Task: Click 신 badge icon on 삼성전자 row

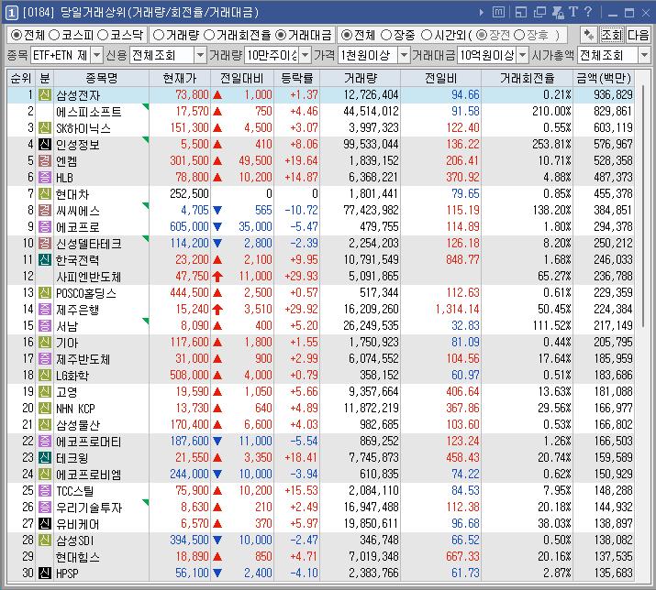Action: point(44,95)
